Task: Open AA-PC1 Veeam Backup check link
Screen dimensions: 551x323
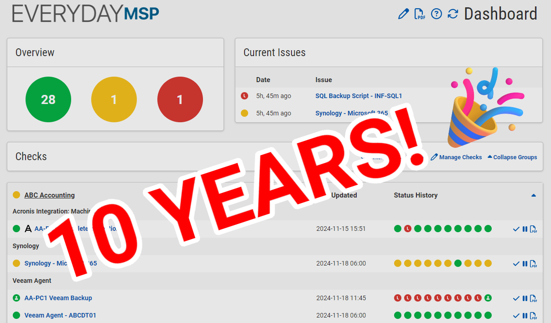Action: 58,298
